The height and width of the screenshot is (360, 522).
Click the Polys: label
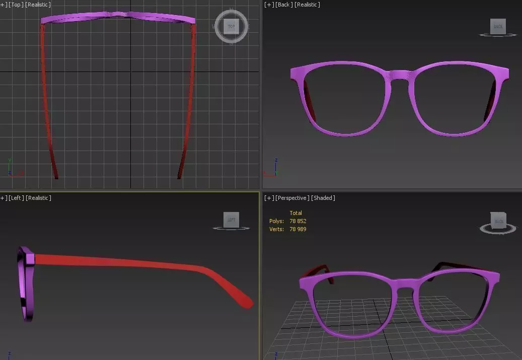pos(276,221)
